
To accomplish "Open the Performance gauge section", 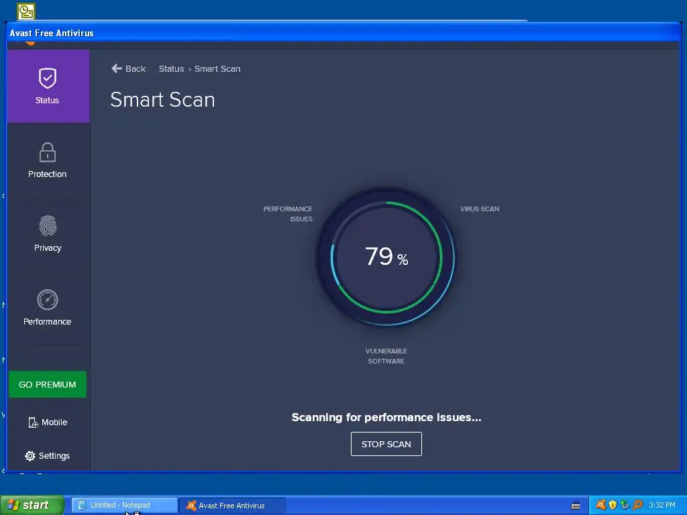I will 48,307.
